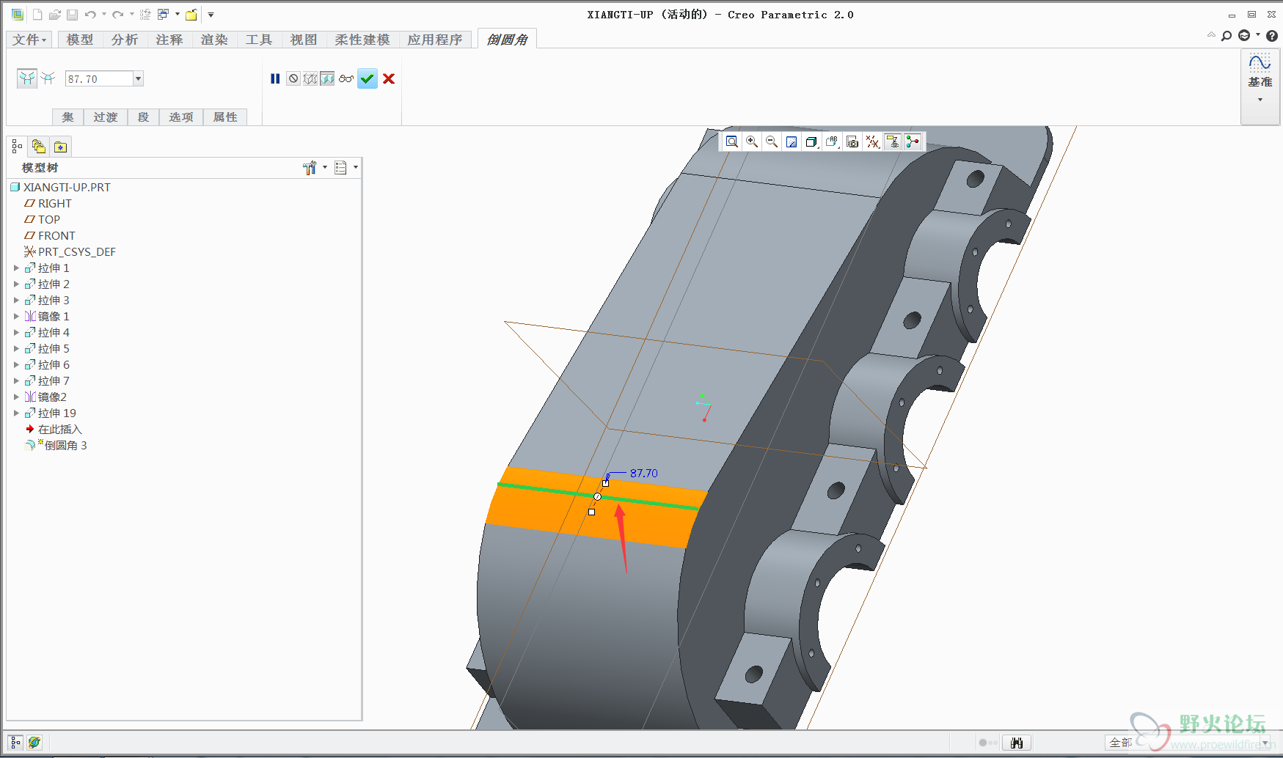Click the Refit view icon
The width and height of the screenshot is (1283, 758).
(x=732, y=142)
